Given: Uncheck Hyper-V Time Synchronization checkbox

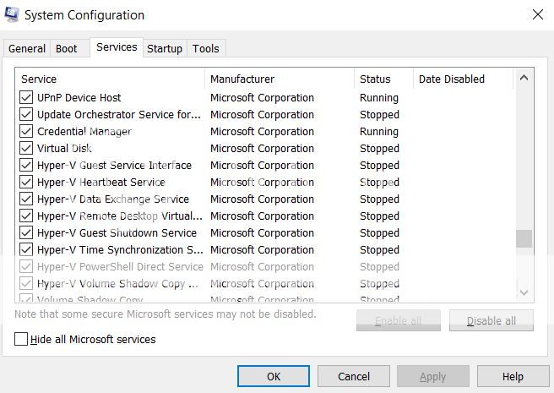Looking at the screenshot, I should 26,249.
